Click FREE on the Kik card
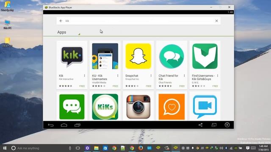 pyautogui.click(x=82, y=86)
